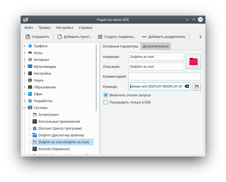This screenshot has height=182, width=226.
Task: Expand the Разработка tree node
Action: click(24, 101)
